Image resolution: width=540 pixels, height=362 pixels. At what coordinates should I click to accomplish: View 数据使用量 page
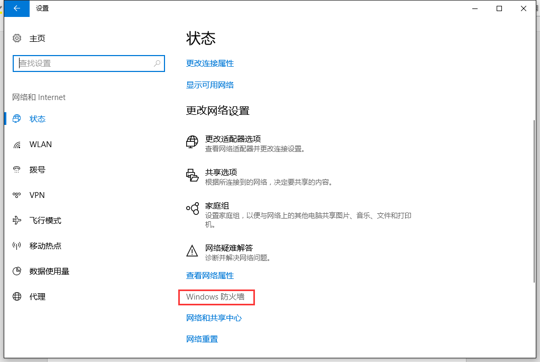pos(49,271)
